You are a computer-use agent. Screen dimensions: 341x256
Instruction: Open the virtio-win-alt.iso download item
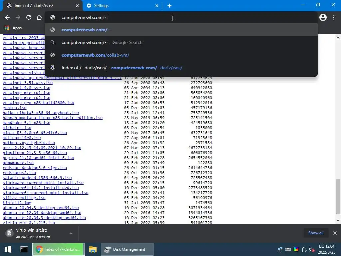(33, 233)
